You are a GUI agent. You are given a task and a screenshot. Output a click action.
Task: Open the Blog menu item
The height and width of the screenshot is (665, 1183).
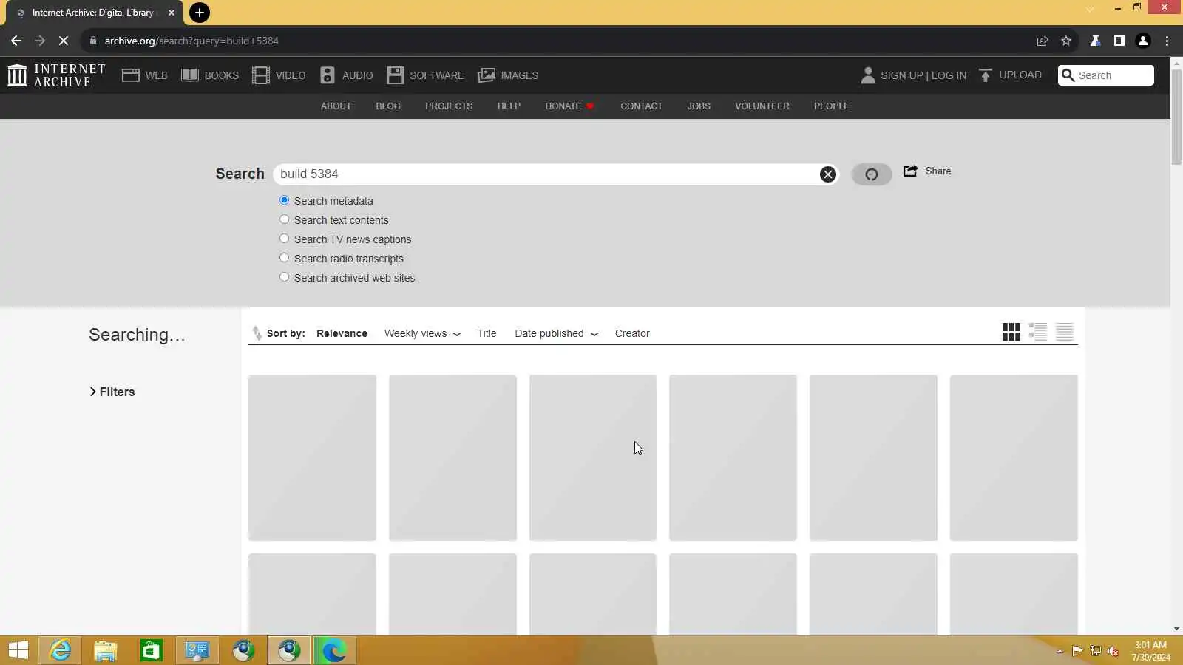point(388,106)
